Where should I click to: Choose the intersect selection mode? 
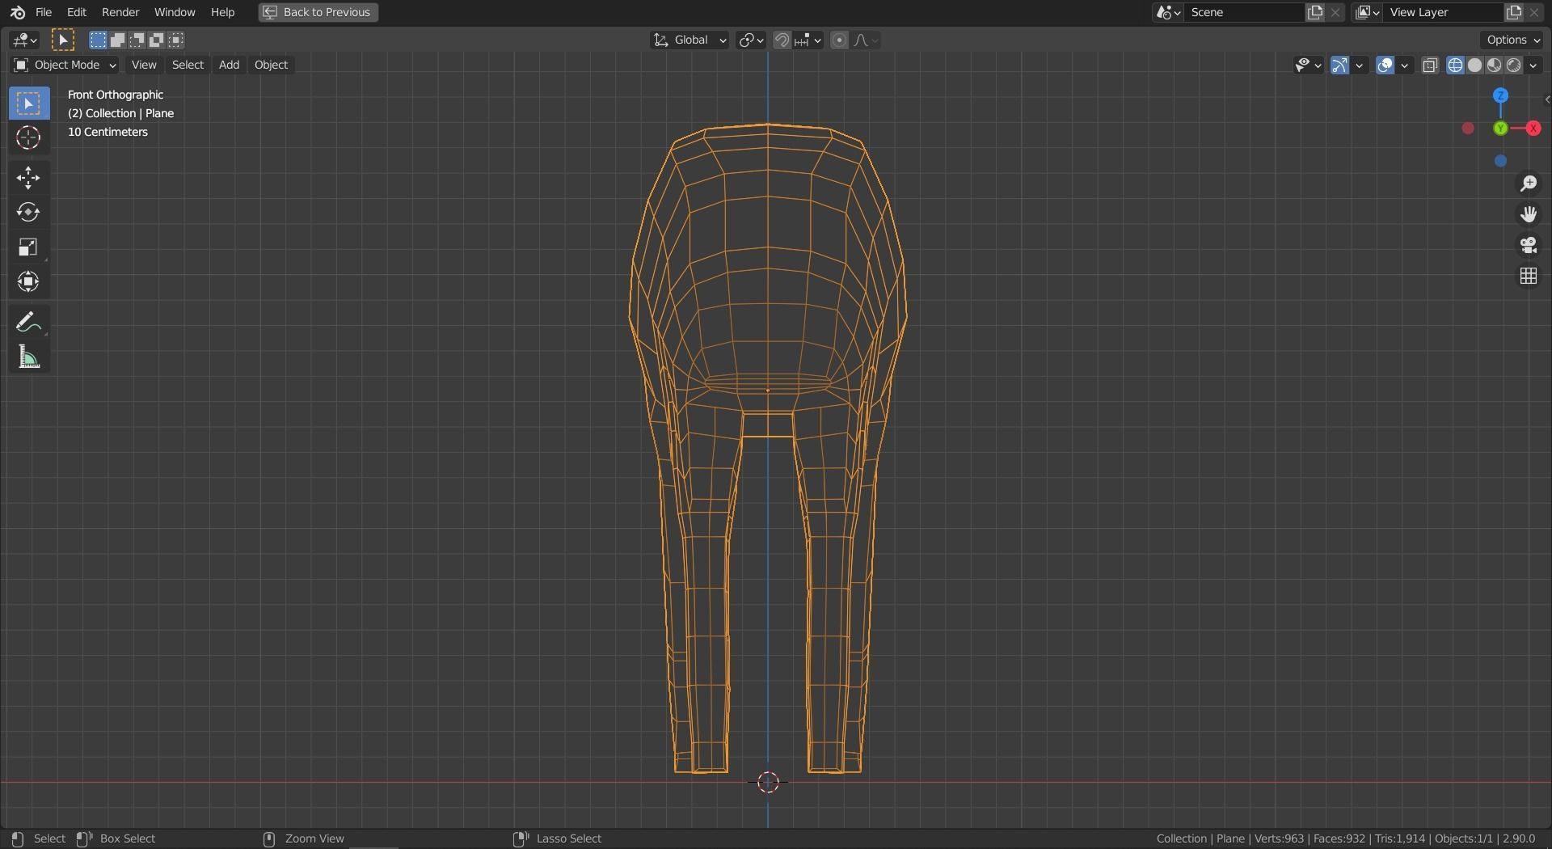(x=175, y=40)
